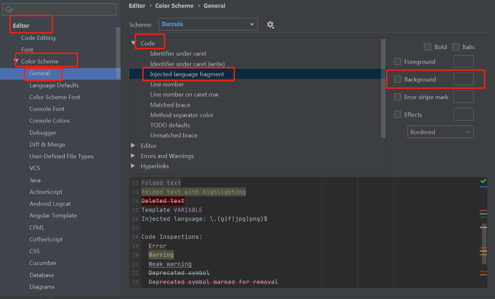This screenshot has width=495, height=299.
Task: Select Identifier under caret item
Action: (x=178, y=53)
